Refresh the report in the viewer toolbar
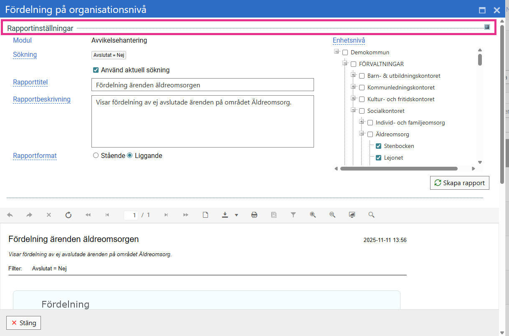This screenshot has height=336, width=509. 68,215
